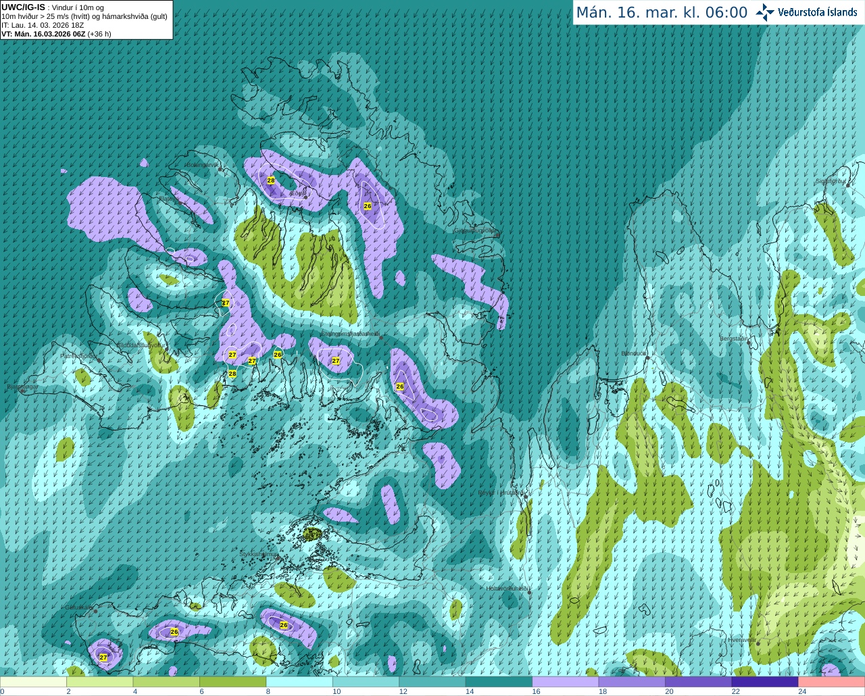Click the yellow gust label '27' below Gufuskálar
The width and height of the screenshot is (865, 696).
coord(103,657)
